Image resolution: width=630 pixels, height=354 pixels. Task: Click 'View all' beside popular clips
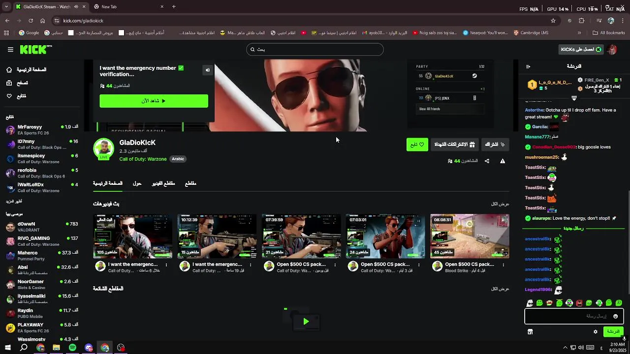[500, 289]
